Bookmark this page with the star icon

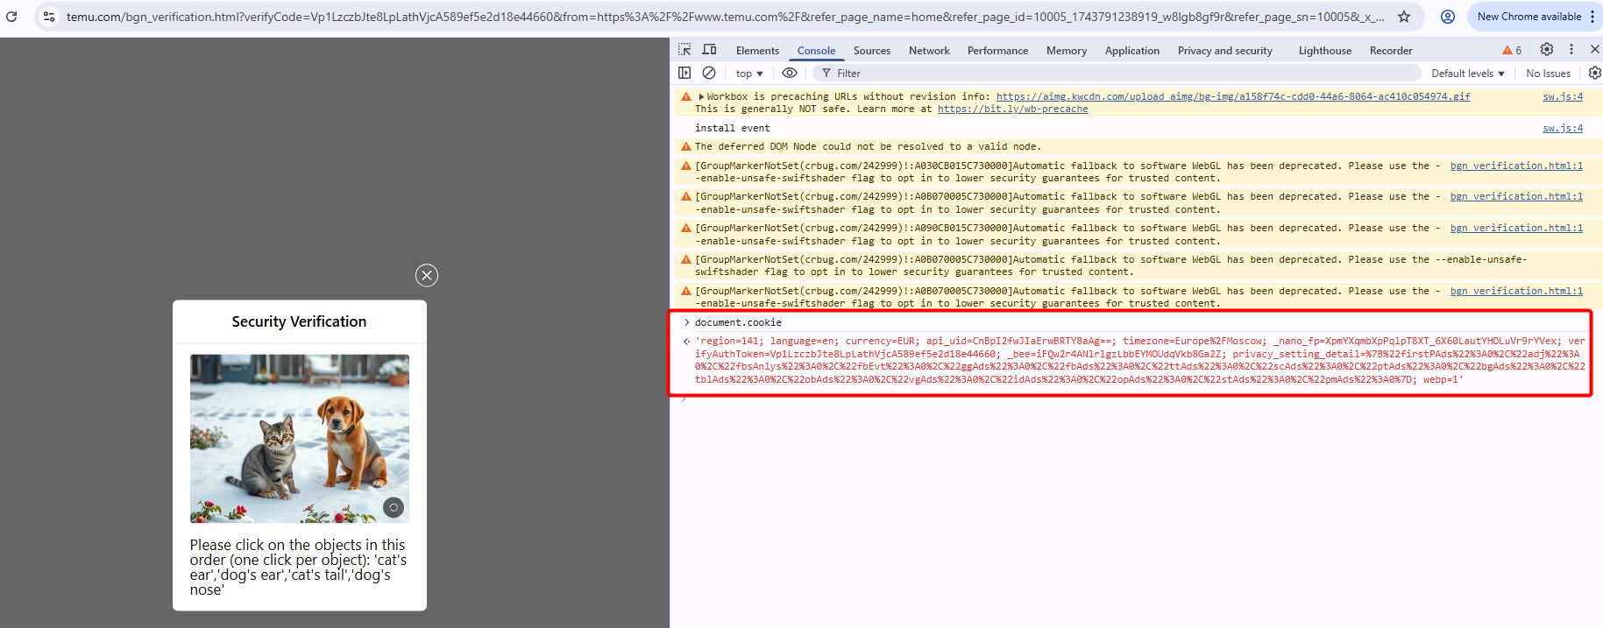(x=1404, y=17)
